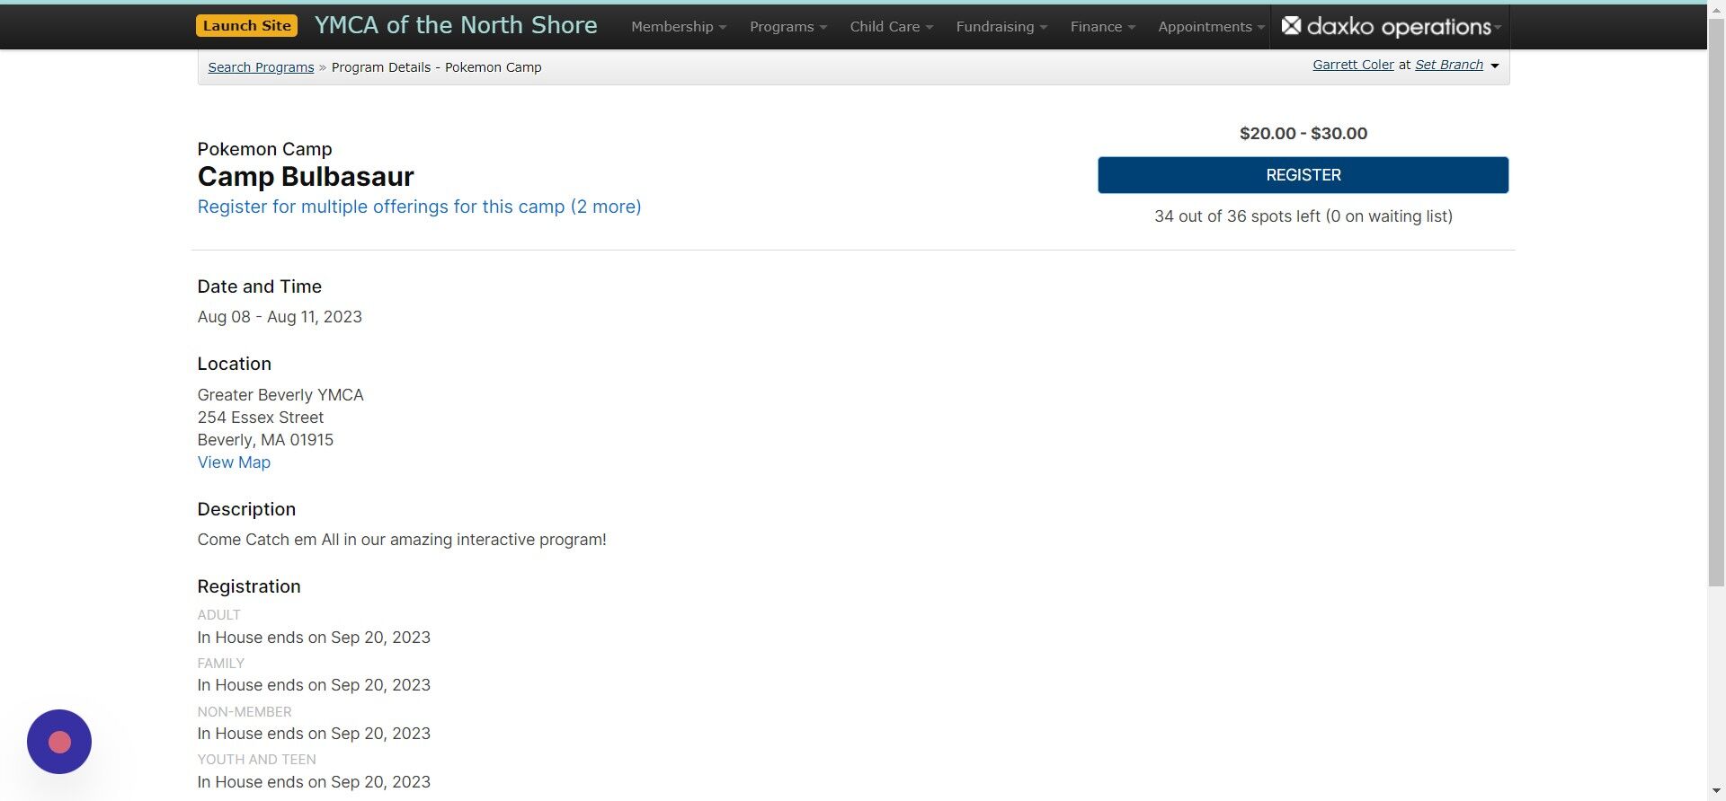
Task: Click the NON-MEMBER registration label
Action: click(245, 712)
